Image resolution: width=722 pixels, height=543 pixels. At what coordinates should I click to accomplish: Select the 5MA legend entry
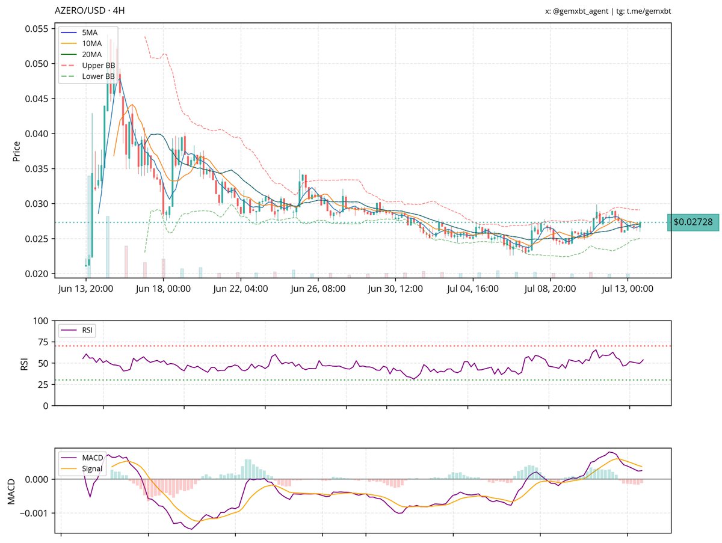79,33
